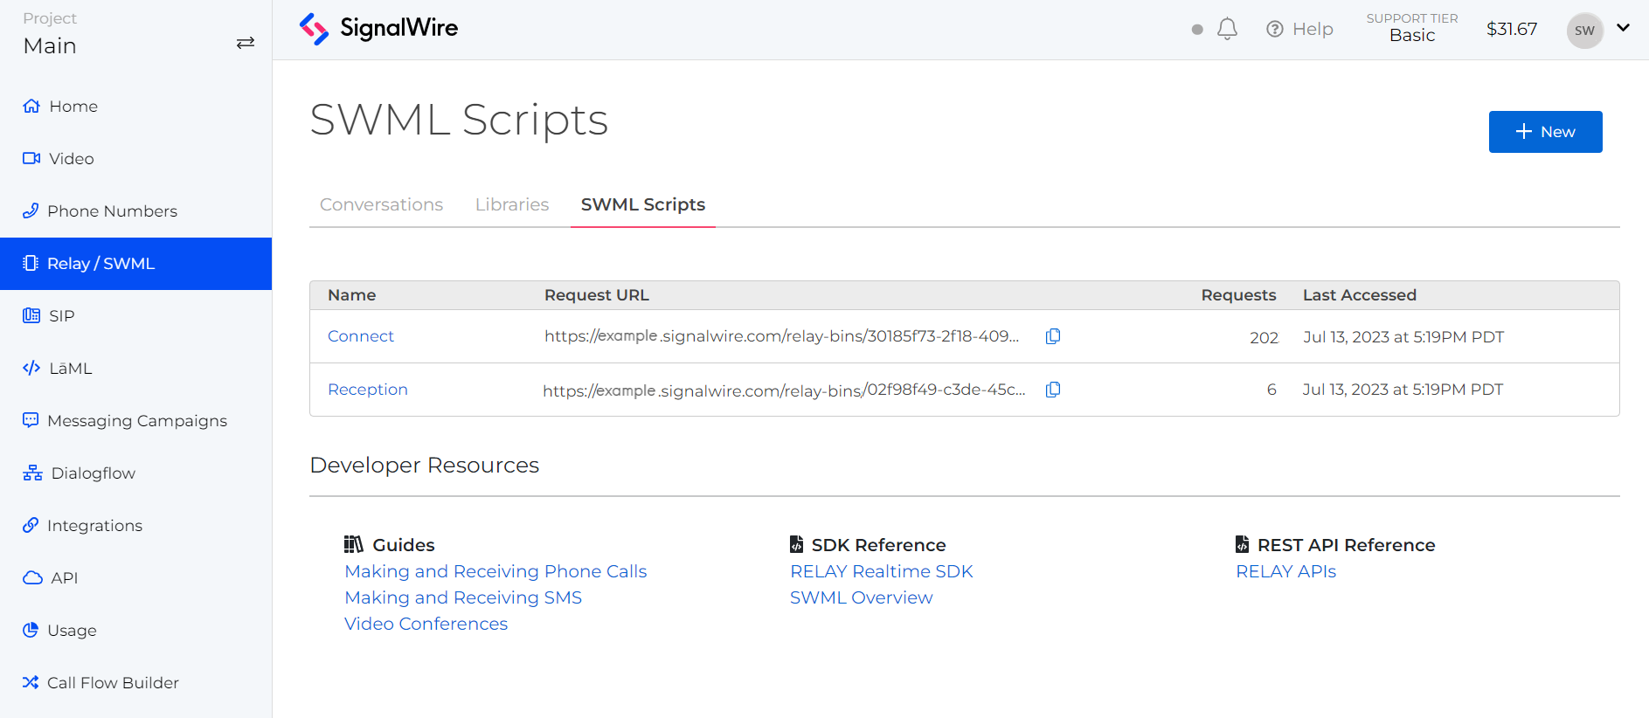Open Call Flow Builder from sidebar
The image size is (1649, 718).
(x=113, y=683)
